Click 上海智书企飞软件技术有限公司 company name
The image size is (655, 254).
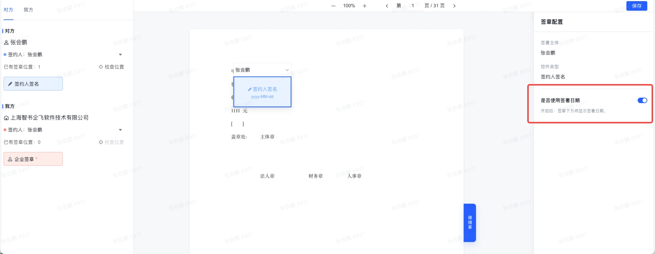[50, 118]
